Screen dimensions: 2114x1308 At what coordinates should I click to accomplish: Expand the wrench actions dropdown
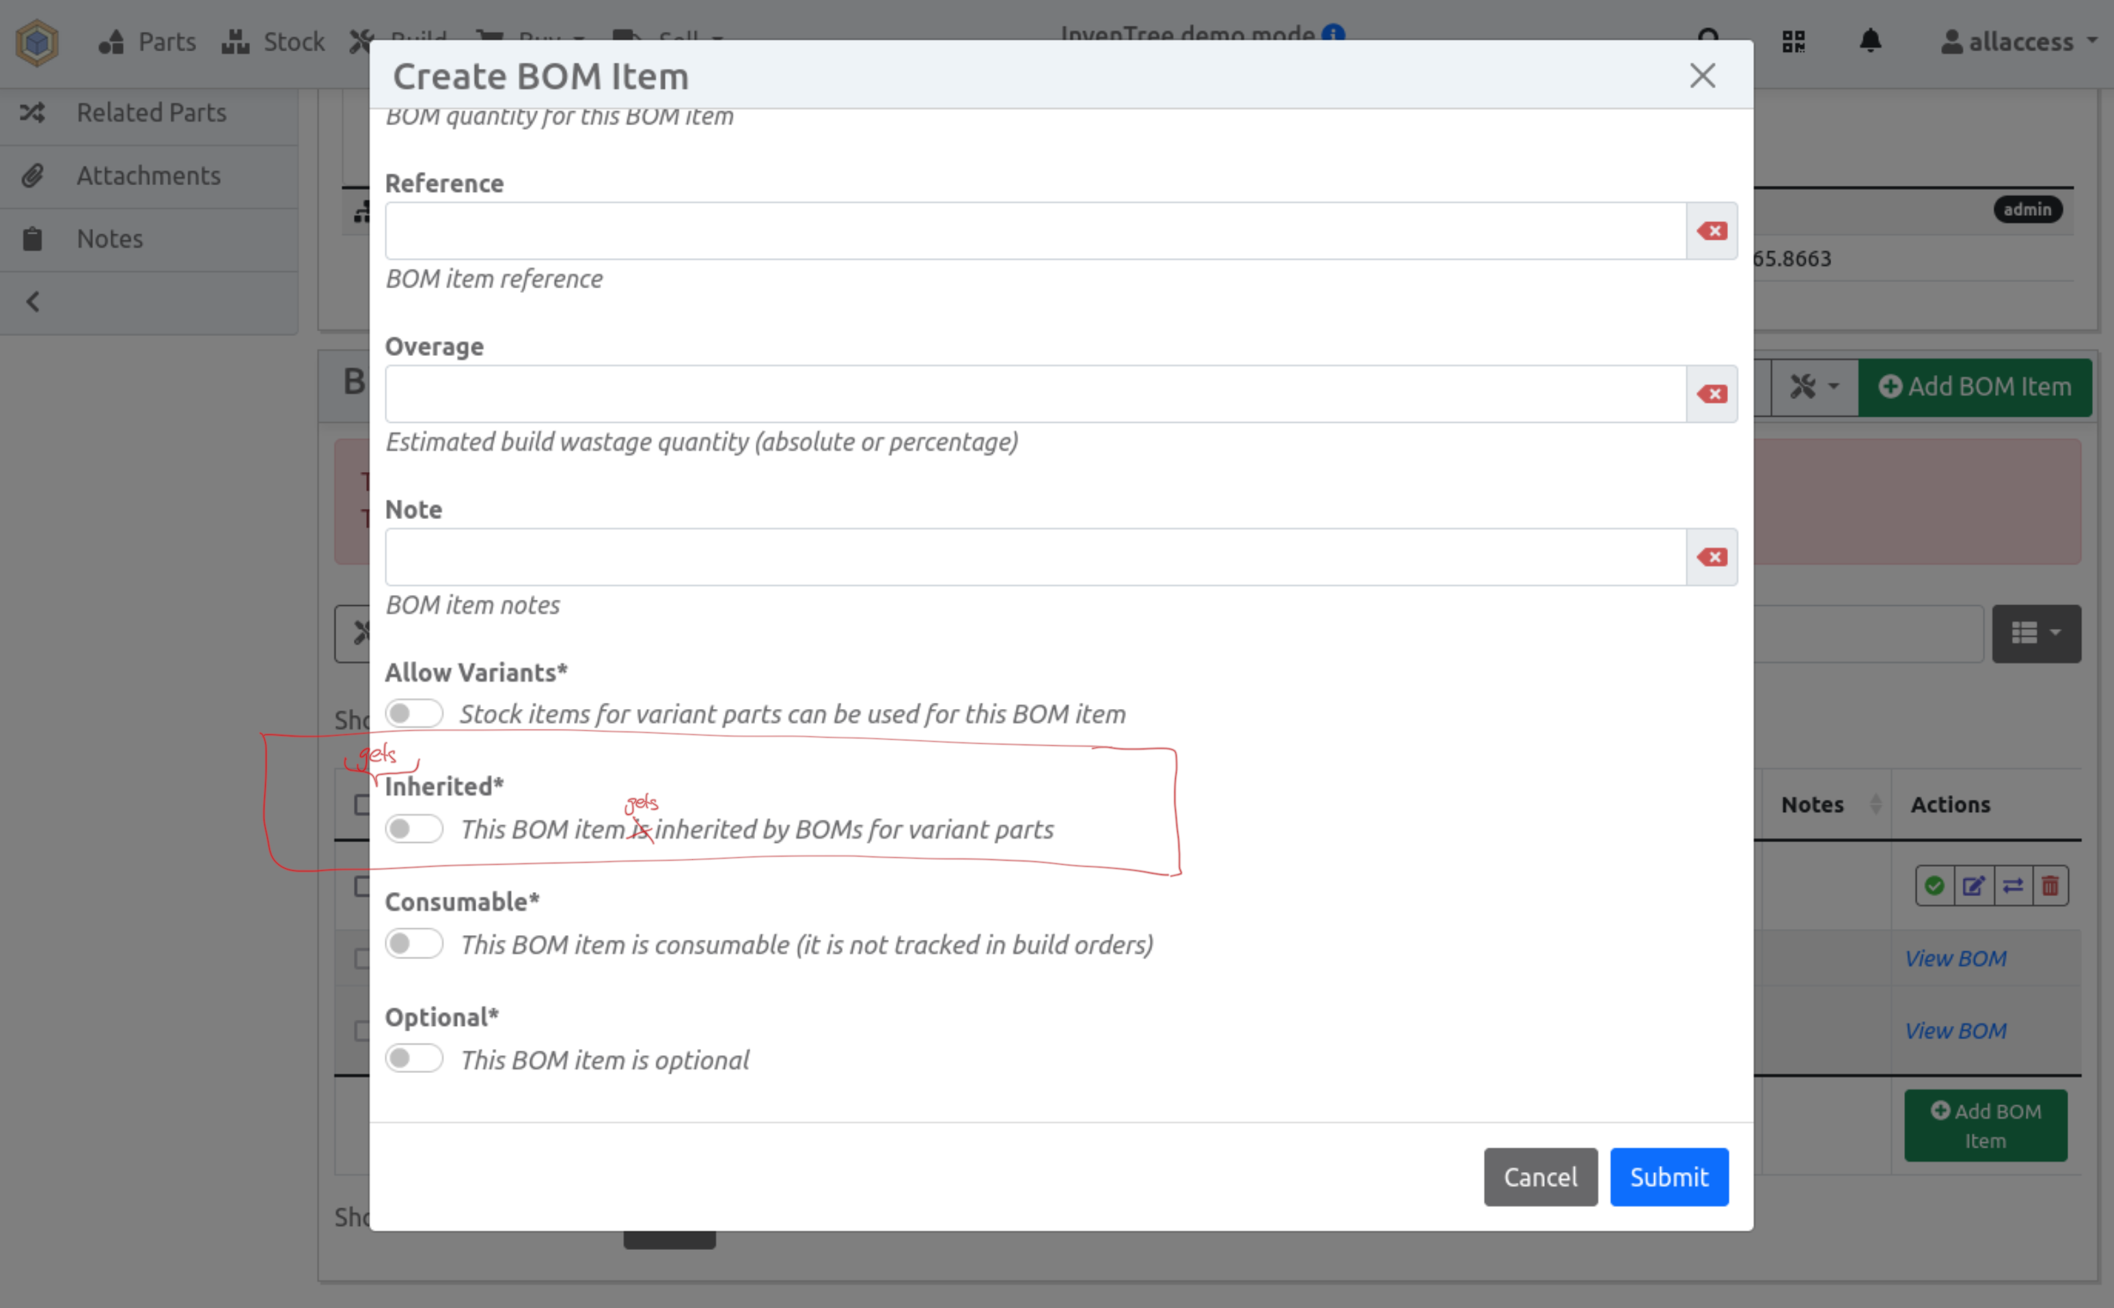[x=1813, y=387]
